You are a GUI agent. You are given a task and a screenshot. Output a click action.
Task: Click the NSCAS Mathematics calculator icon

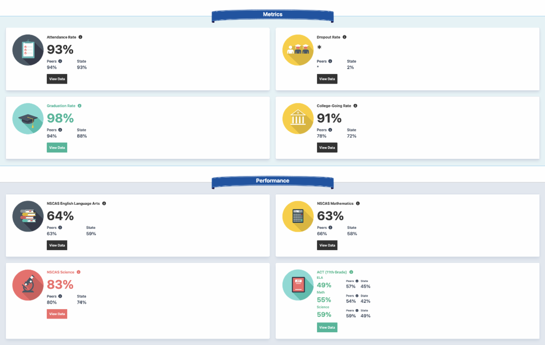(298, 217)
